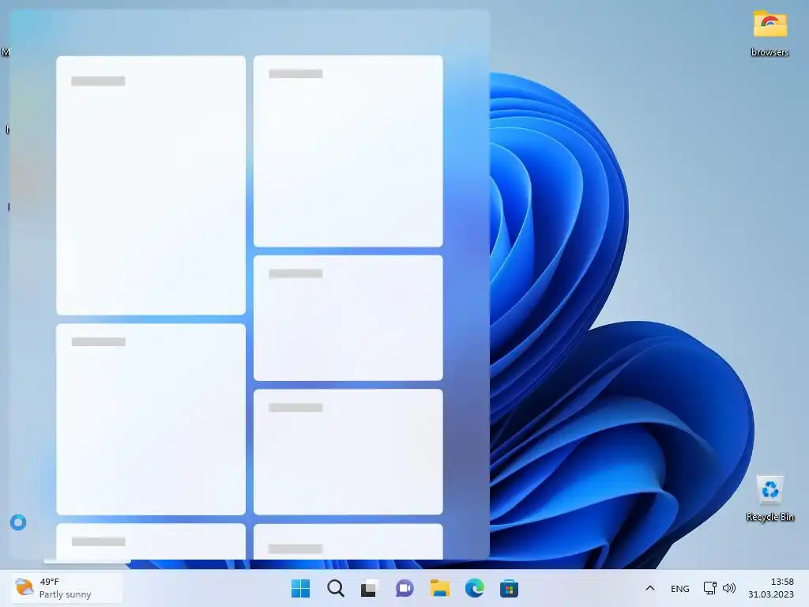Open the volume speaker tray icon
The image size is (809, 607).
point(729,588)
